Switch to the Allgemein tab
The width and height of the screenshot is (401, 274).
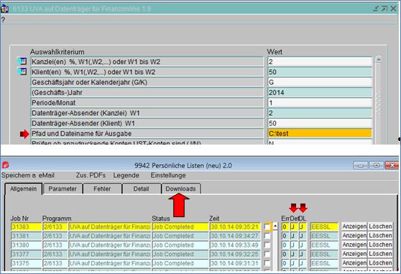[x=23, y=189]
